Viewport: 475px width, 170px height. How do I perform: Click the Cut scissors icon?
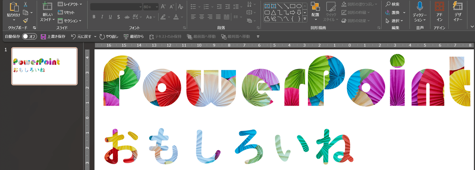[x=25, y=4]
